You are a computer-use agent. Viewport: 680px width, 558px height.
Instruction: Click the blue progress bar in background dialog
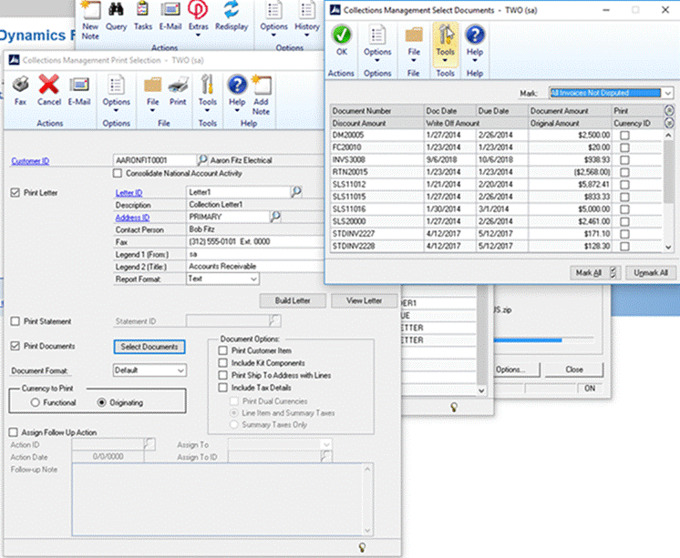point(528,340)
